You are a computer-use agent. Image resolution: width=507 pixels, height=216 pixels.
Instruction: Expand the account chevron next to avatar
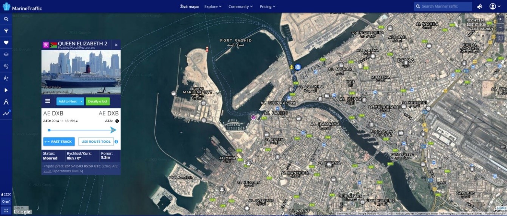(499, 7)
